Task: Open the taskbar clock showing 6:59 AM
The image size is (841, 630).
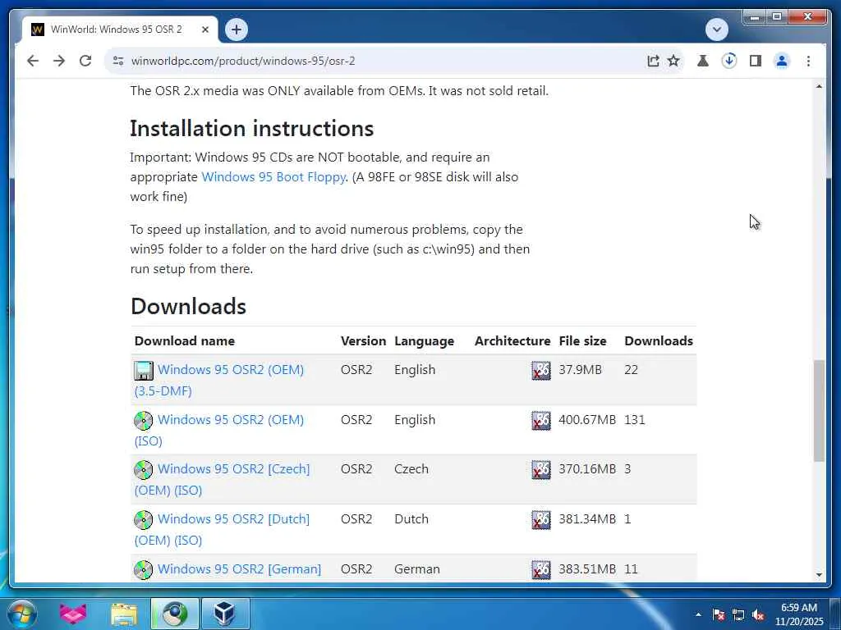Action: click(x=799, y=614)
